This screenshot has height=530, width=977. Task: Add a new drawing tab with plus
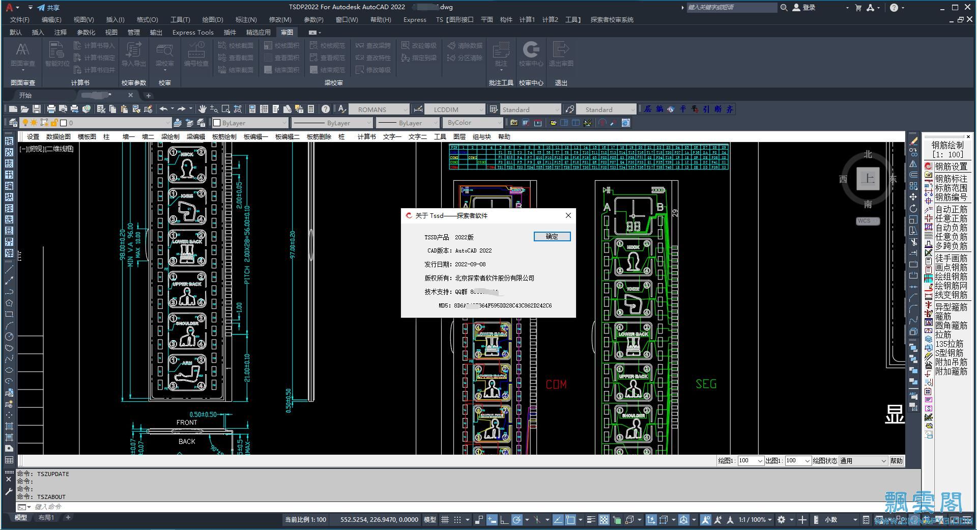pyautogui.click(x=148, y=95)
